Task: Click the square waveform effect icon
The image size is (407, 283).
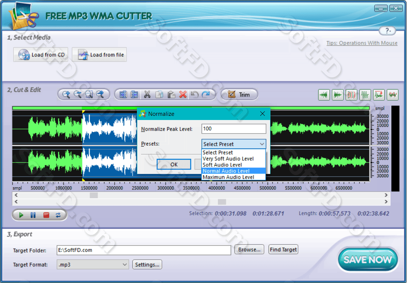Action: point(365,95)
